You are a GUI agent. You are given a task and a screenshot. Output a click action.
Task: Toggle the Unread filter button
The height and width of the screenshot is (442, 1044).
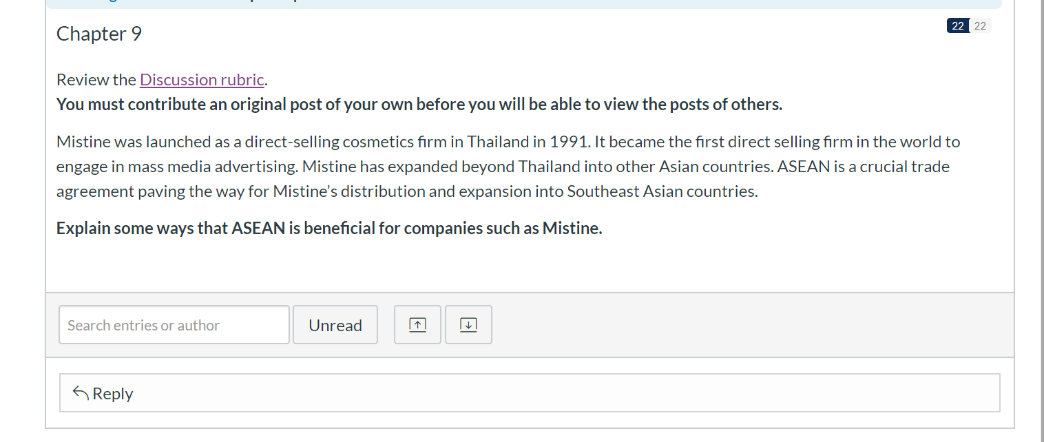[335, 324]
